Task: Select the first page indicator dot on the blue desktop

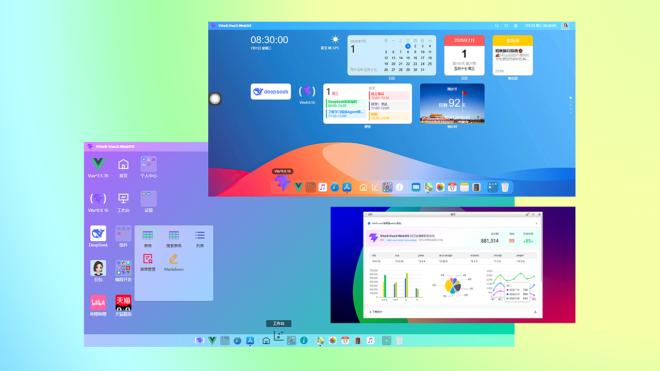Action: 570,97
